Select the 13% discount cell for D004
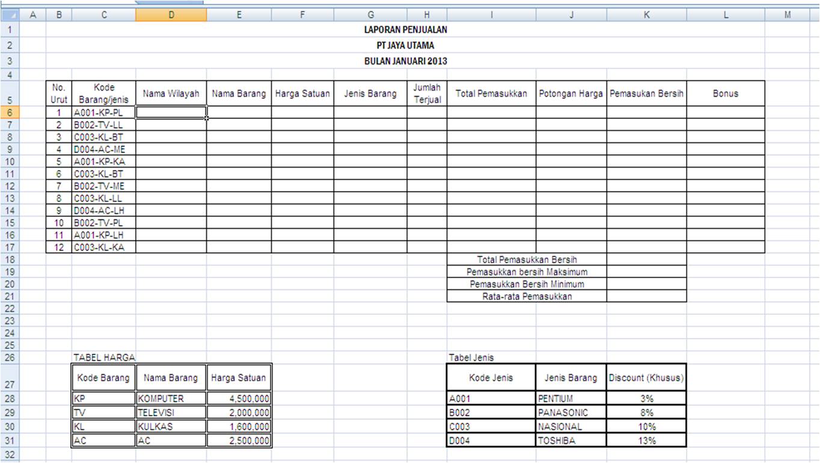 click(646, 440)
